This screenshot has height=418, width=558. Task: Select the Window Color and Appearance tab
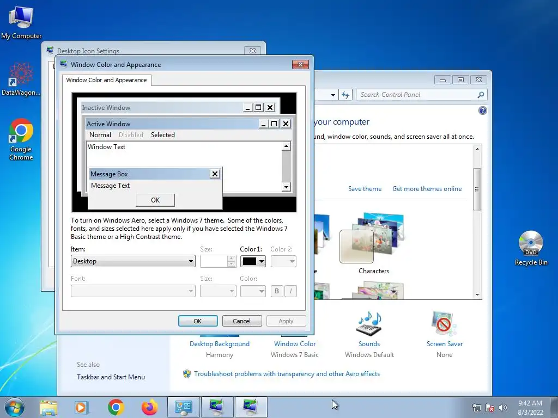106,80
